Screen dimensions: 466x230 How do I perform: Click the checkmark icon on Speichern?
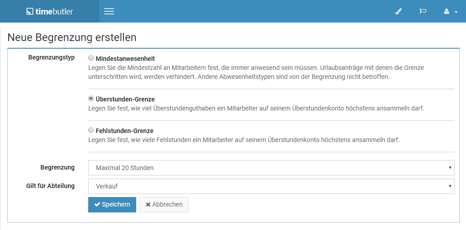pos(97,204)
